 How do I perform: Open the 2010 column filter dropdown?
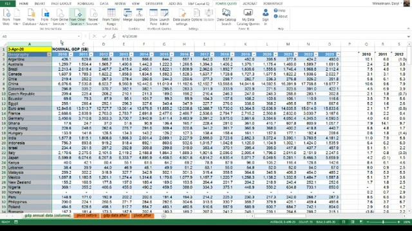click(71, 54)
